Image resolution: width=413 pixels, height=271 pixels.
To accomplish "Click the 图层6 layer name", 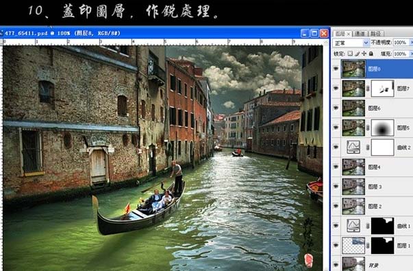I will (x=374, y=108).
